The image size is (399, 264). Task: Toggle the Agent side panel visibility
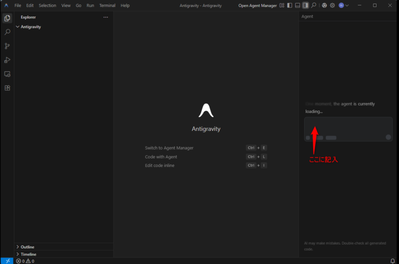(x=306, y=5)
